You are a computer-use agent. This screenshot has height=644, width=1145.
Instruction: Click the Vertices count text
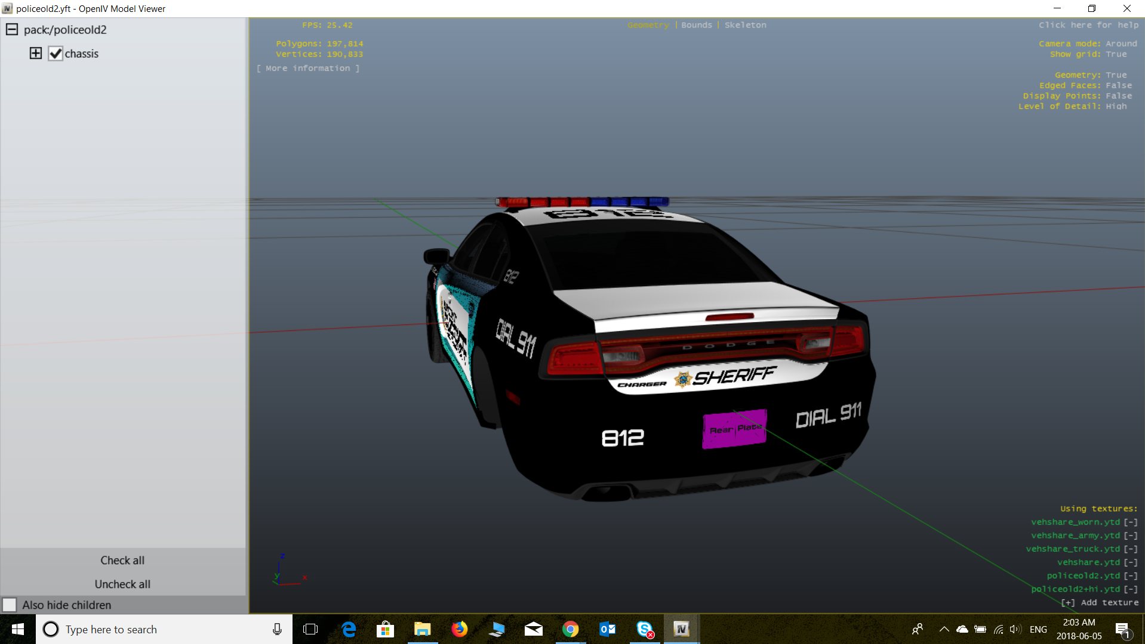point(319,54)
